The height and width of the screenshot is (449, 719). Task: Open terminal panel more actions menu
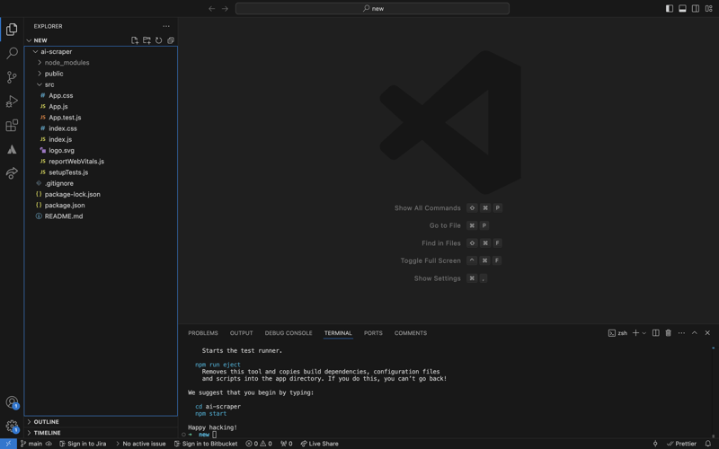coord(681,333)
